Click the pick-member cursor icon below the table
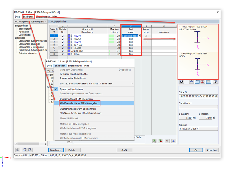229x172 pixels. click(x=167, y=141)
